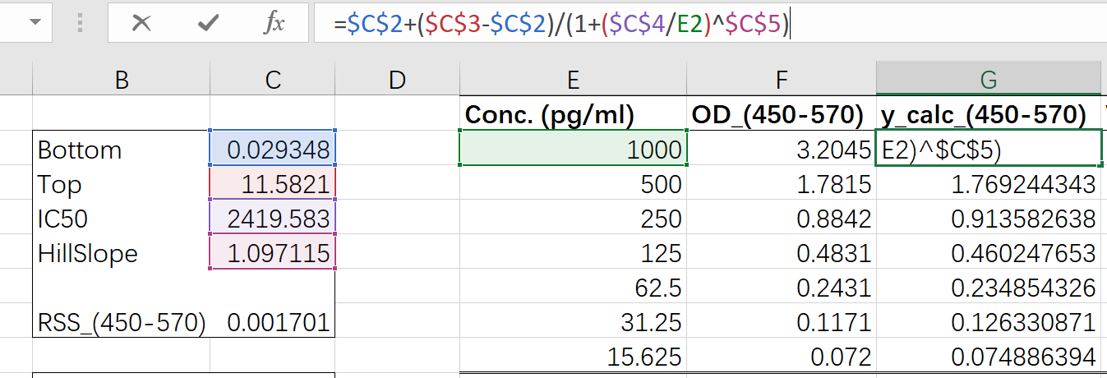Select the concentration cell containing 1000
This screenshot has width=1107, height=378.
coord(573,150)
